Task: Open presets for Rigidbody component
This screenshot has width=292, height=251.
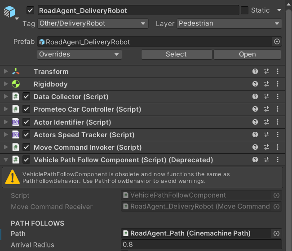Action: point(266,84)
